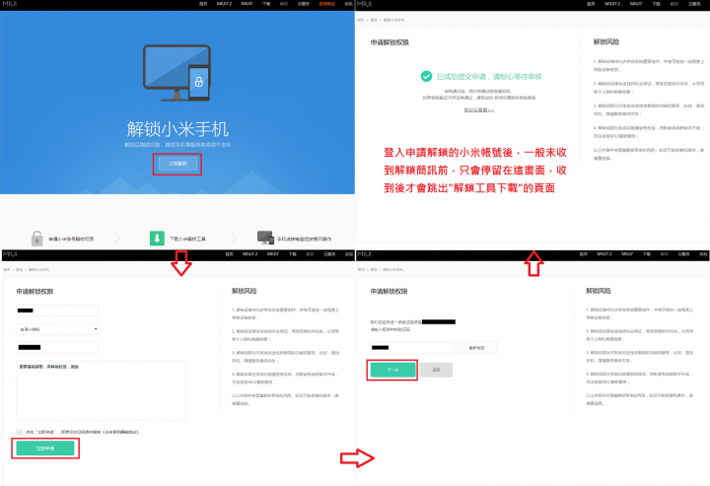Click the phone number field below country dropdown
Image resolution: width=710 pixels, height=486 pixels.
(x=57, y=348)
